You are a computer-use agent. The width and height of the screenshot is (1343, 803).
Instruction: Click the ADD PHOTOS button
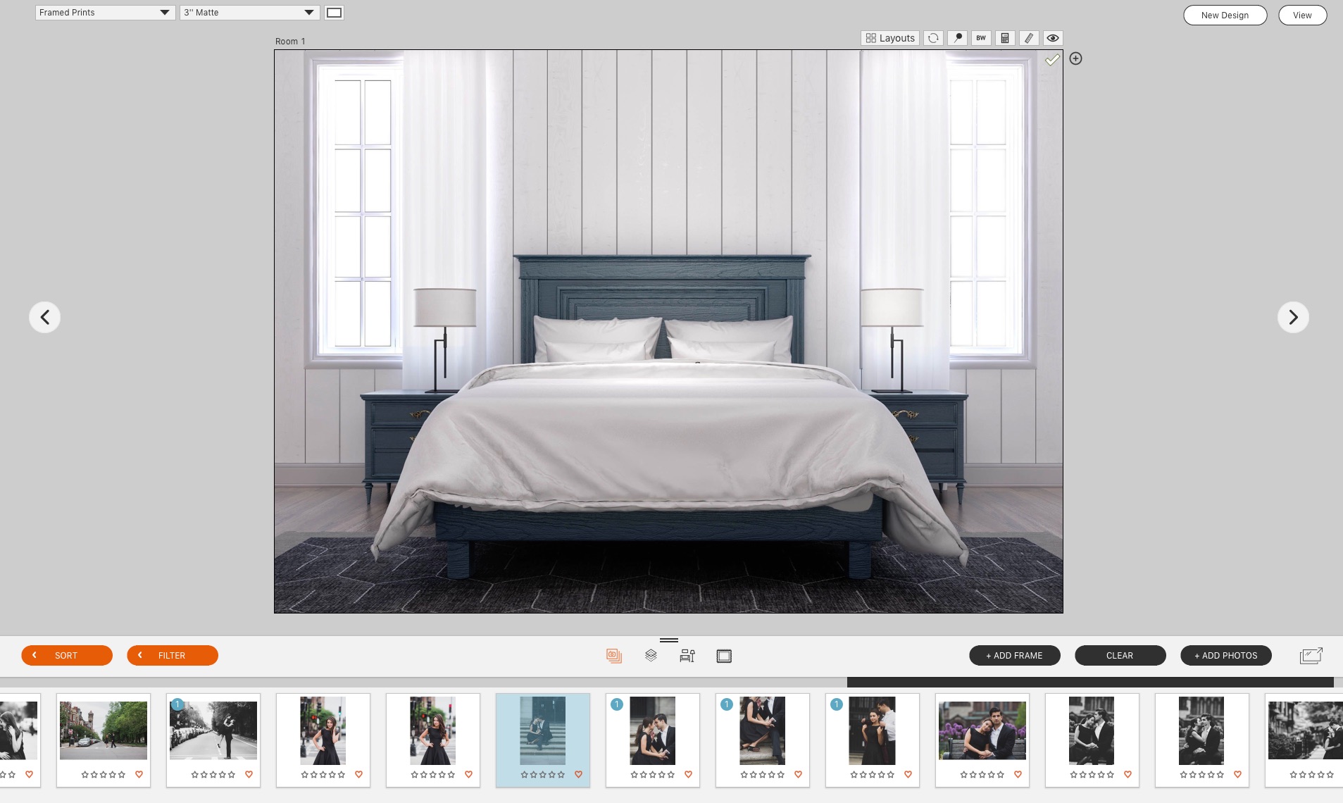1226,655
